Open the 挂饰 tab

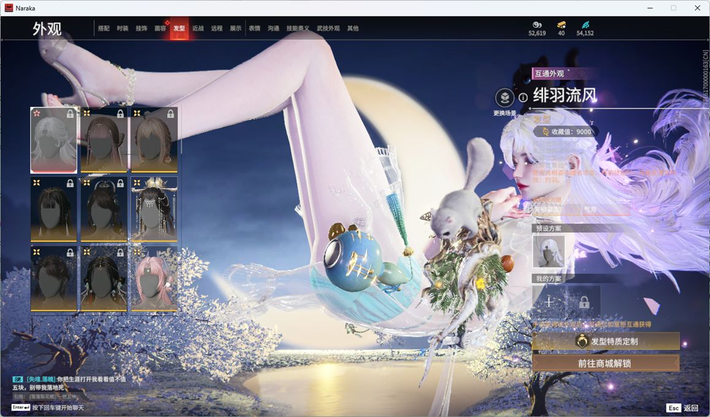[x=141, y=28]
